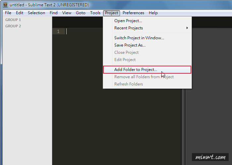The width and height of the screenshot is (232, 165).
Task: Select Add Folder to Project...
Action: point(147,70)
